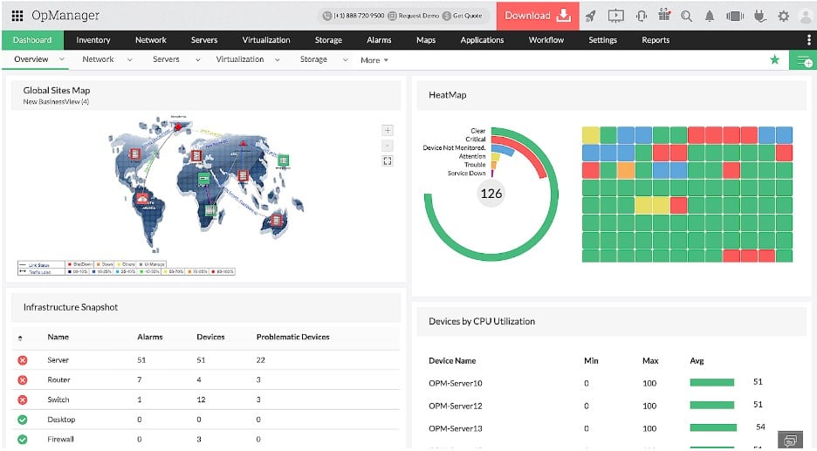This screenshot has width=817, height=451.
Task: Click the 126 device count circle
Action: [x=491, y=194]
